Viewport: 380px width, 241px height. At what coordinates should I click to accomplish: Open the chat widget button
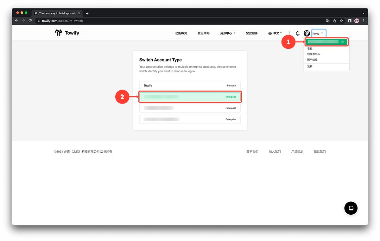pos(351,208)
